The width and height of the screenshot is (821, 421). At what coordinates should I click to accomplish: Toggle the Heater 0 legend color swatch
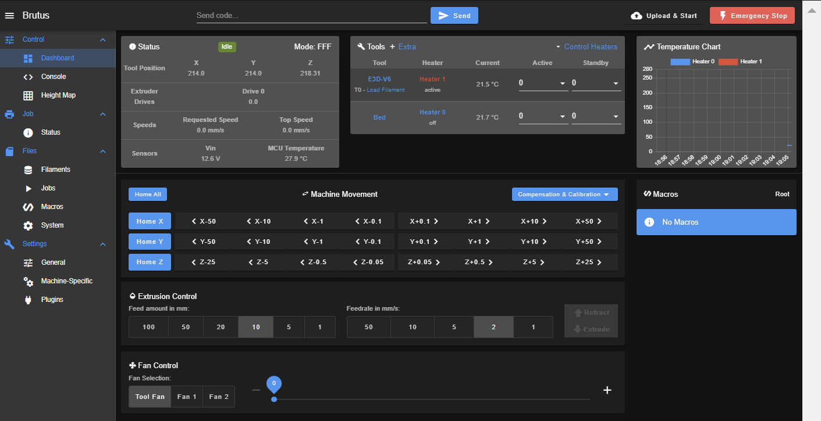(x=680, y=62)
